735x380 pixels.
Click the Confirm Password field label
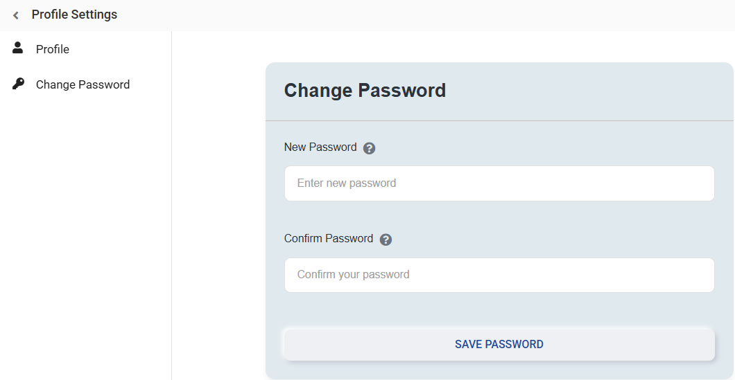click(x=329, y=238)
